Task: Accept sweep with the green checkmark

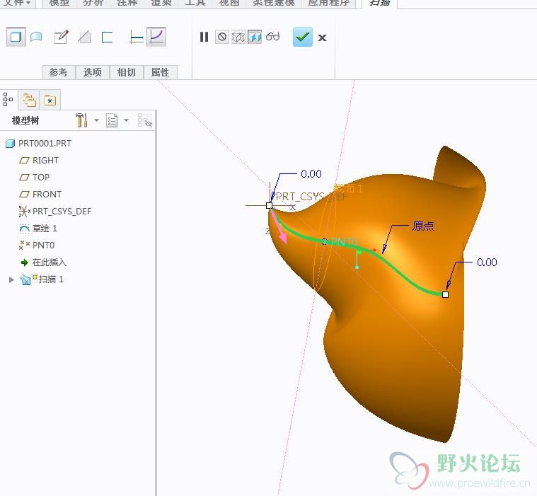Action: click(x=303, y=37)
